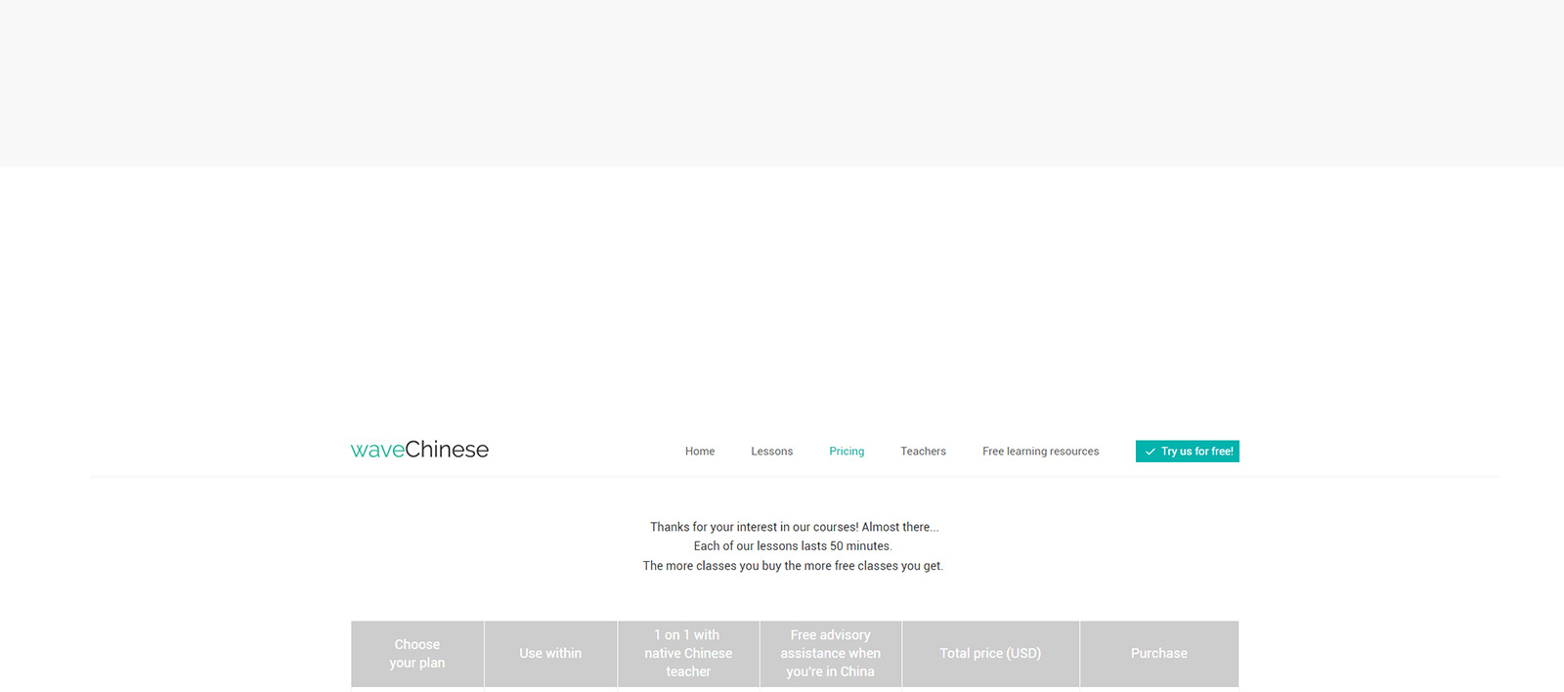The image size is (1564, 692).
Task: Click the checkmark icon in the teal button
Action: (1151, 452)
